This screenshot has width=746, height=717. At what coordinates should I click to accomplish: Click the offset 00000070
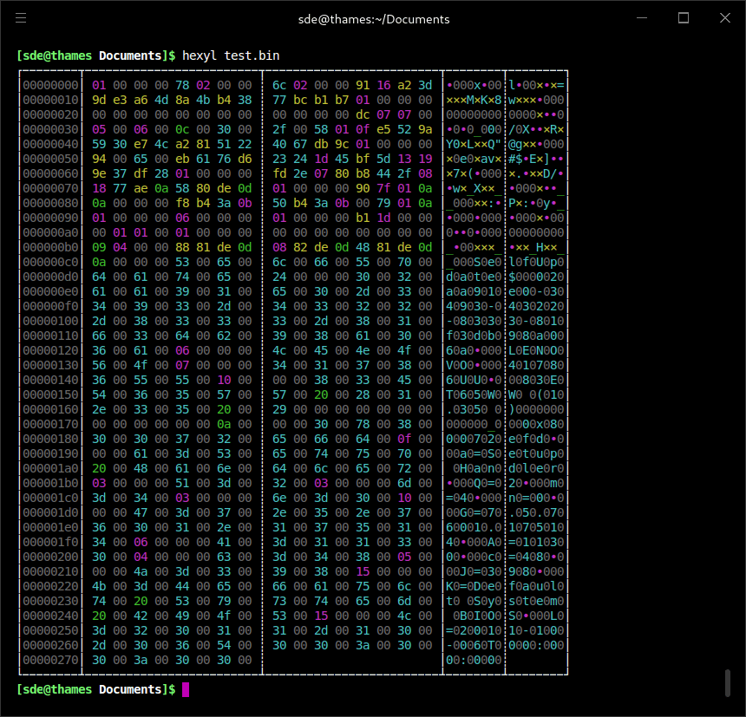pyautogui.click(x=50, y=188)
